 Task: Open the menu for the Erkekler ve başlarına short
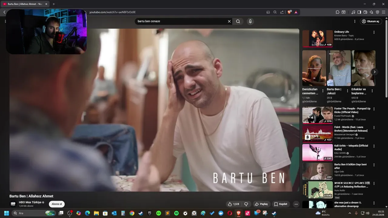click(x=372, y=91)
